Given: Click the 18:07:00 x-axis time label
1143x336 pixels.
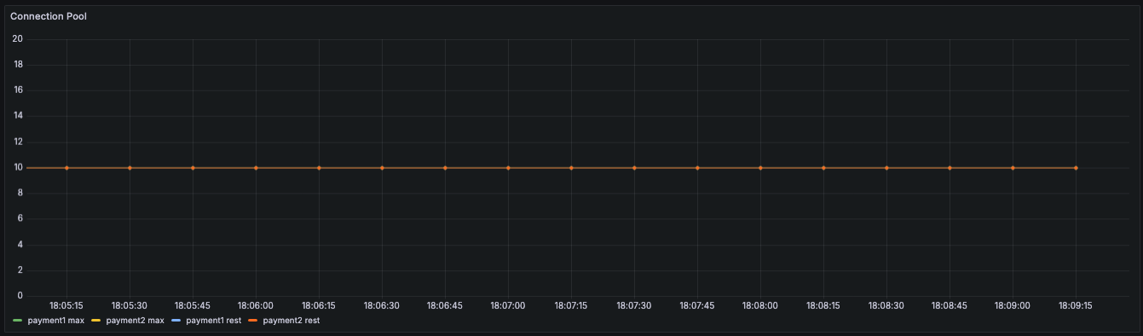Looking at the screenshot, I should coord(508,304).
